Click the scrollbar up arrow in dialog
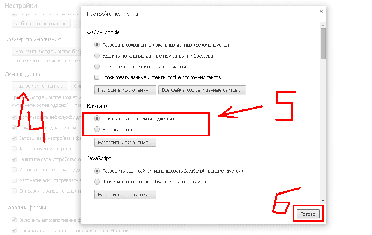Viewport: 372px width, 235px height. click(323, 25)
